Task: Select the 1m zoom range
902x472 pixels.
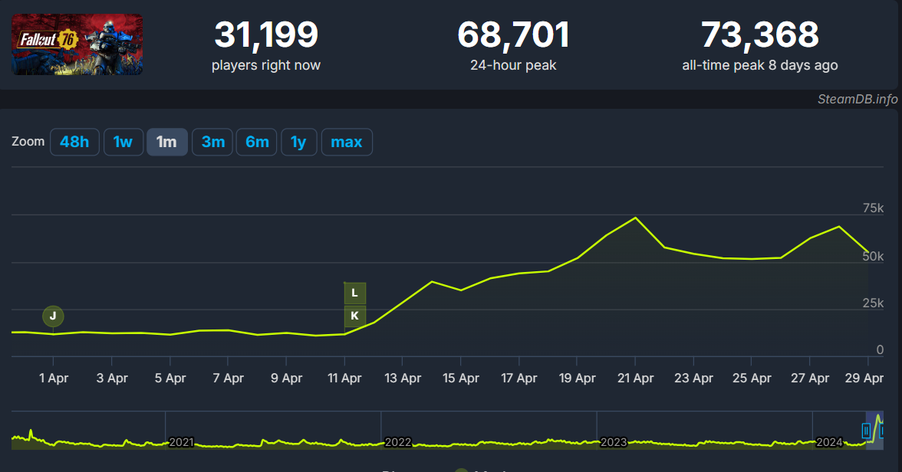Action: pyautogui.click(x=167, y=142)
